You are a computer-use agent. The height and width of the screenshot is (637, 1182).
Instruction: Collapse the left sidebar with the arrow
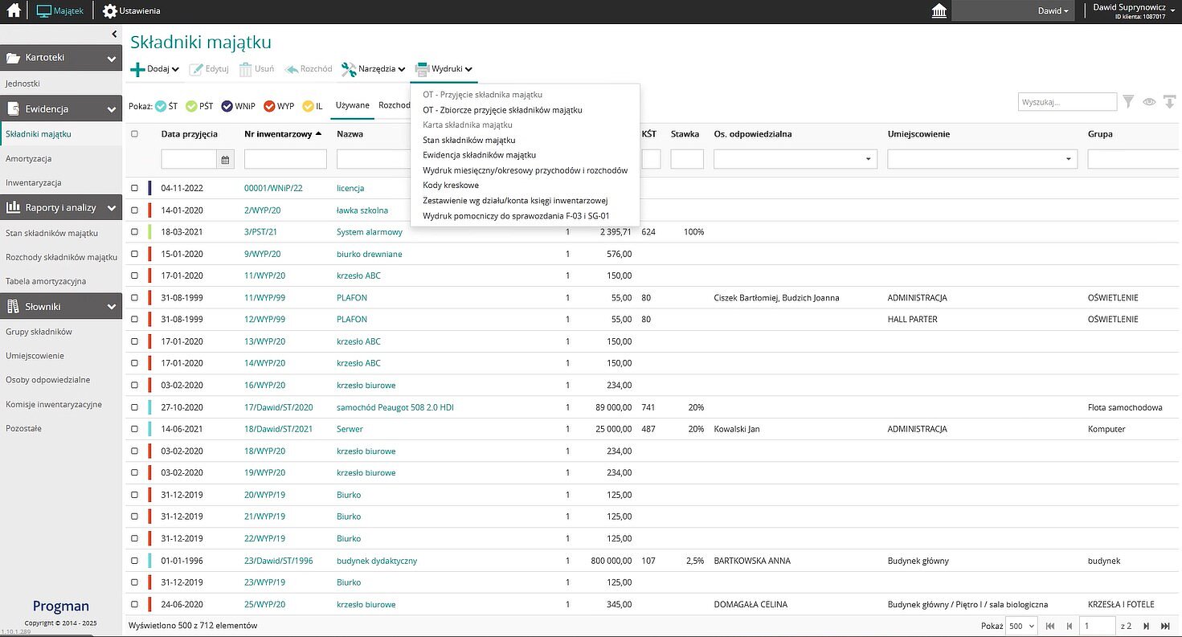[x=114, y=34]
